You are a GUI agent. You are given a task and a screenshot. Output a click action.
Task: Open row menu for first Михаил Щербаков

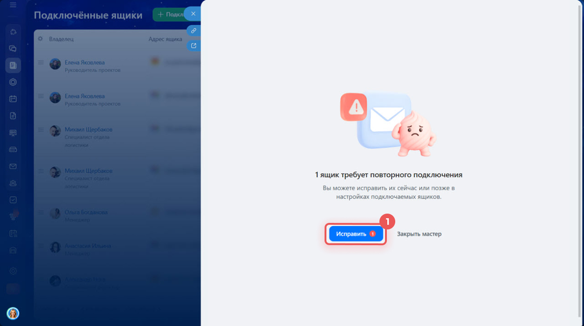click(41, 130)
